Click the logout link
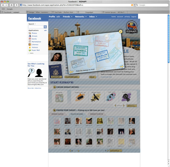 (x=134, y=17)
